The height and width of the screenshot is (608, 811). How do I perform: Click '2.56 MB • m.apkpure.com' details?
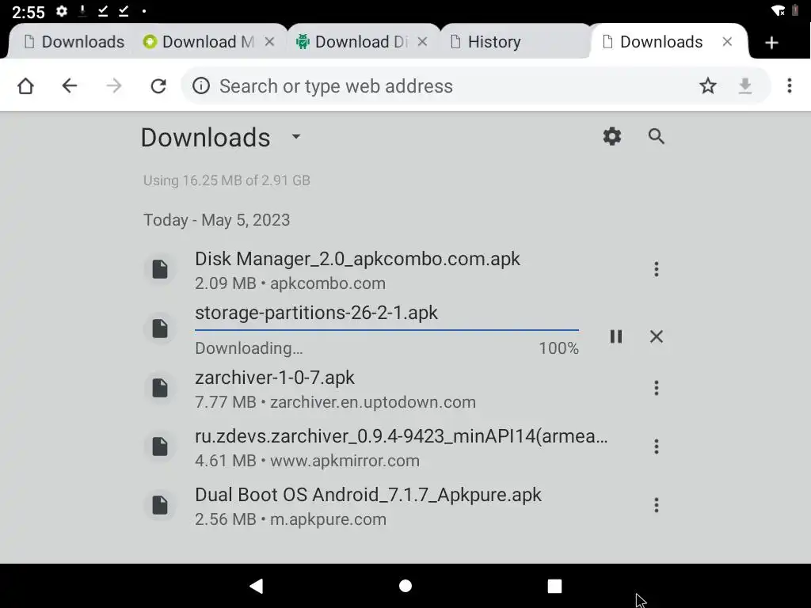pos(291,519)
